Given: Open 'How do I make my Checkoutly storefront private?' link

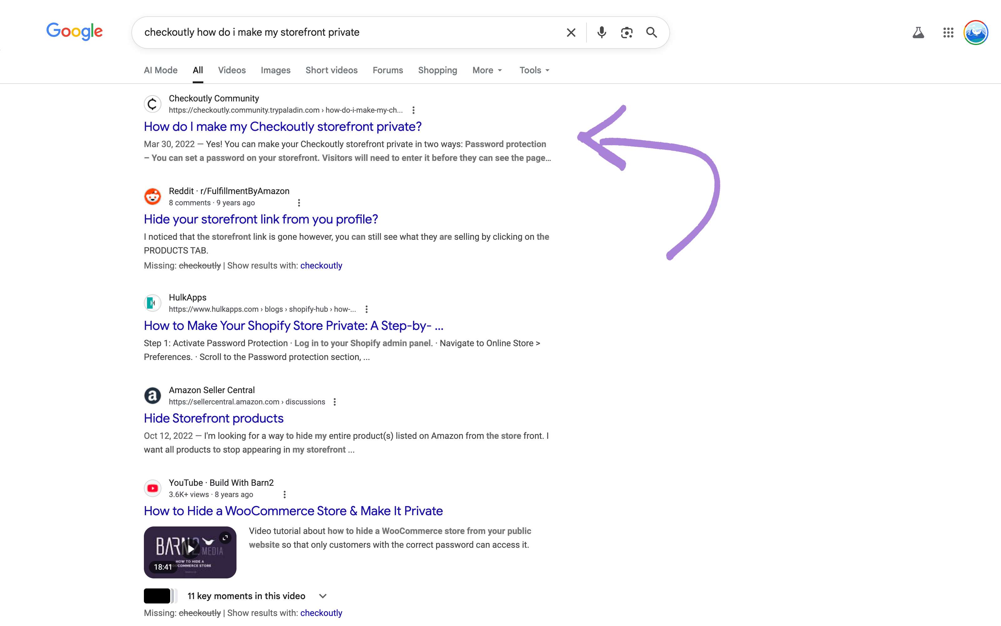Looking at the screenshot, I should [282, 127].
